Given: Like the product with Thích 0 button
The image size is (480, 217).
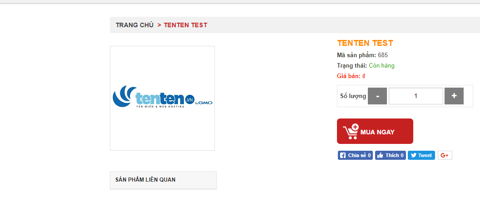Looking at the screenshot, I should [x=390, y=155].
